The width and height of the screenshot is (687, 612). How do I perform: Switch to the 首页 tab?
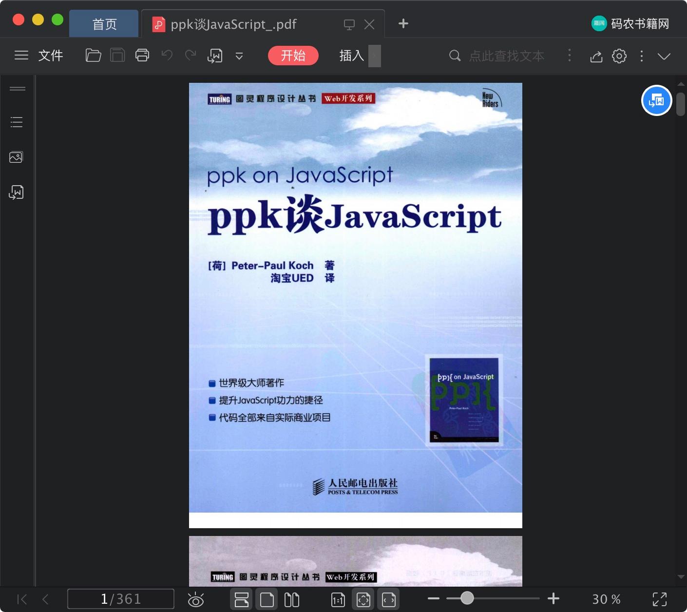104,24
